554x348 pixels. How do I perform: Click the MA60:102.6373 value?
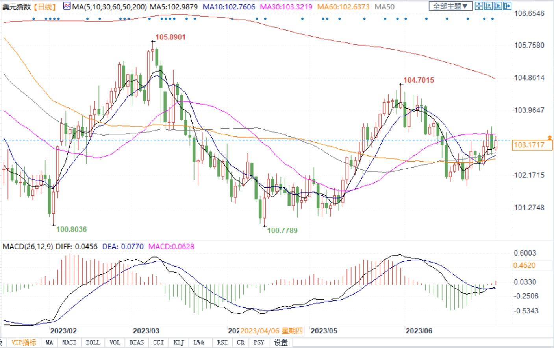343,7
